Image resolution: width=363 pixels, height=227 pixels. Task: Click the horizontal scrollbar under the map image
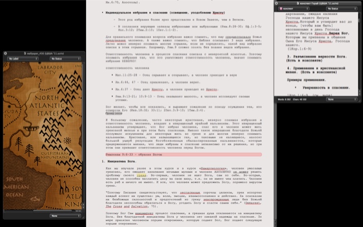coord(52,211)
